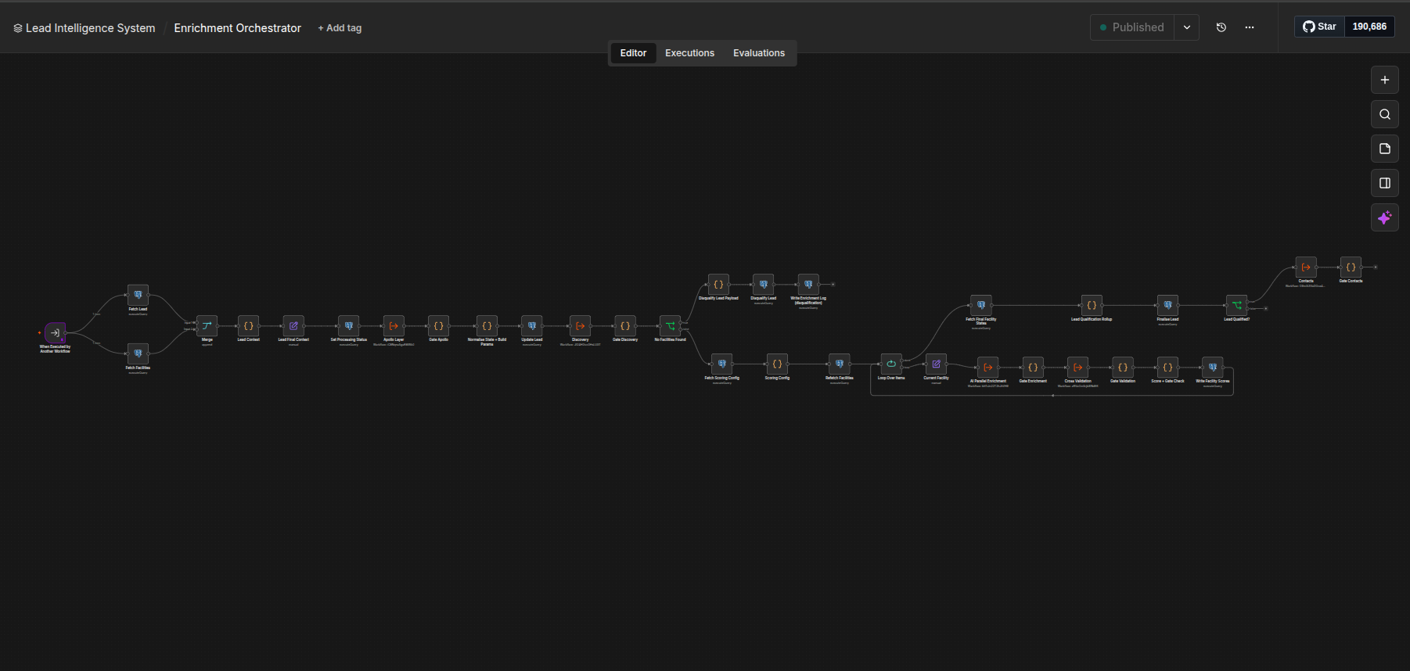This screenshot has width=1410, height=671.
Task: Open the Scoring Config code node
Action: (x=777, y=364)
